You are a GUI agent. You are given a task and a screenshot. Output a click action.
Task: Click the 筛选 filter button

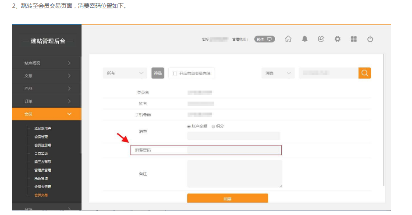158,73
